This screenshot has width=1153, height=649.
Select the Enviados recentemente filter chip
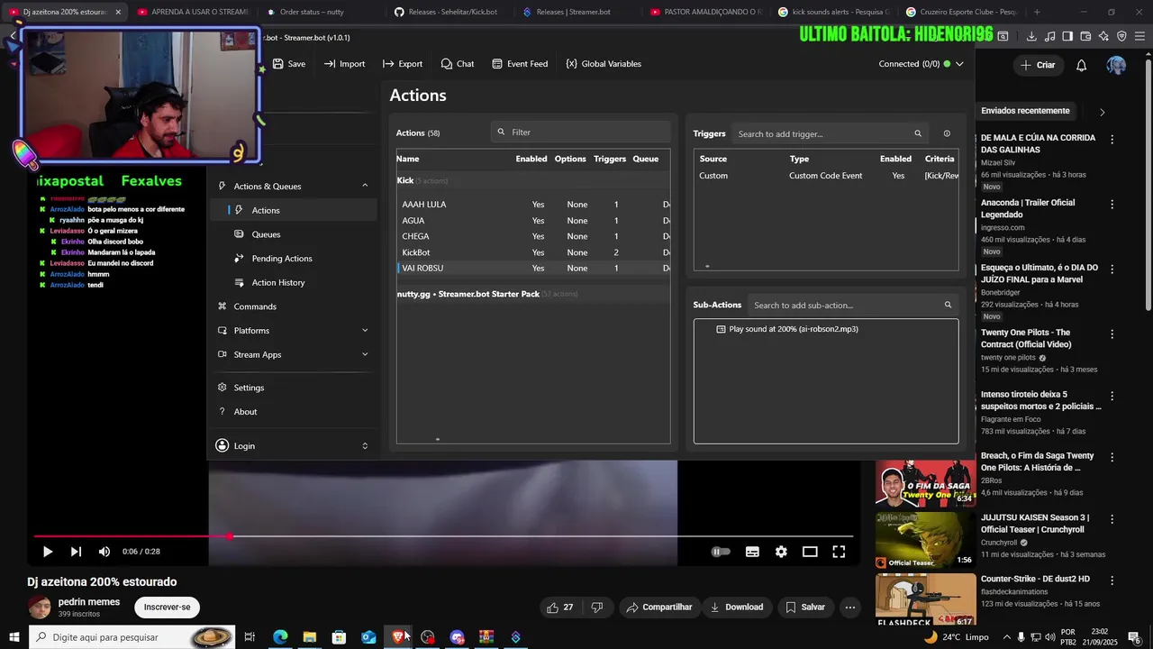[1025, 111]
